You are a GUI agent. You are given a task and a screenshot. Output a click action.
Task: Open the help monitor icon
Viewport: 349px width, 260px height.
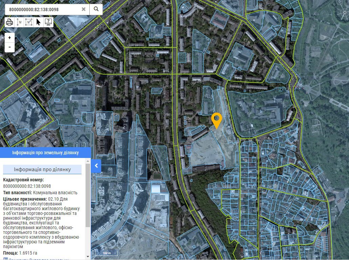(x=49, y=22)
